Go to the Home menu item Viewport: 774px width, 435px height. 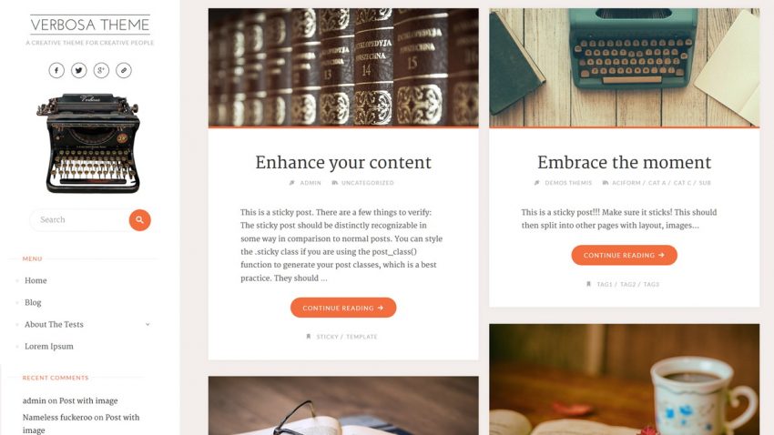[36, 280]
